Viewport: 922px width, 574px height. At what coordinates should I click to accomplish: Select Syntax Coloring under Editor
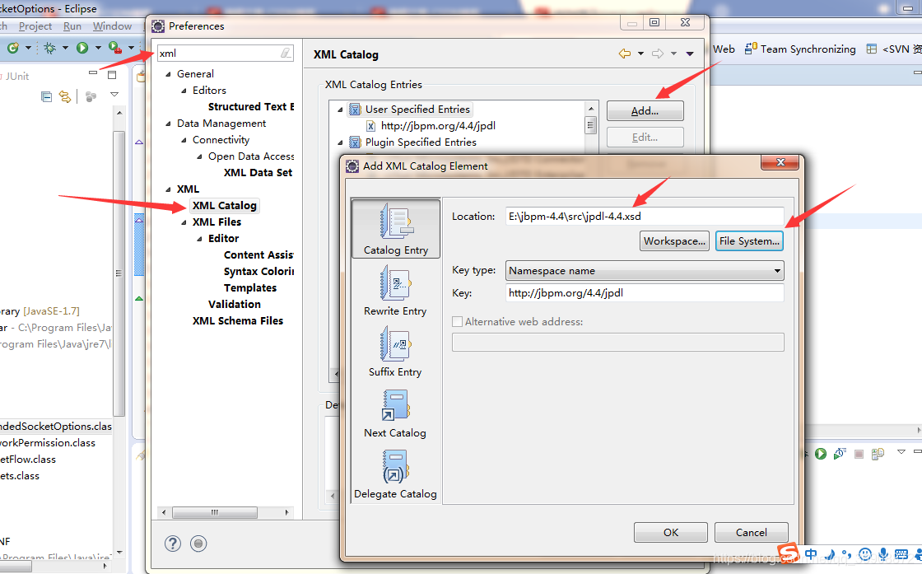(258, 271)
